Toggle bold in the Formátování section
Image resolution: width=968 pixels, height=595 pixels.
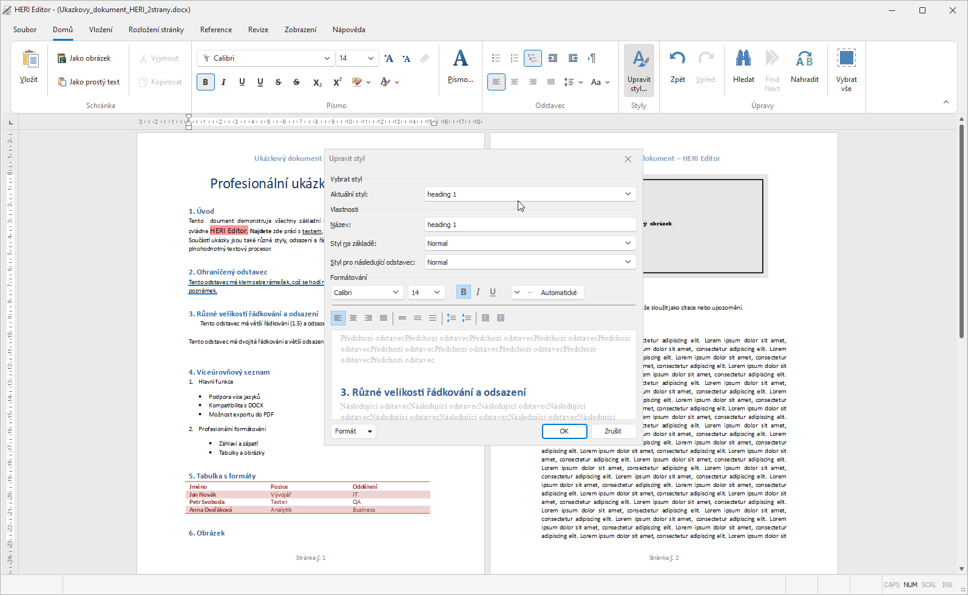point(463,293)
